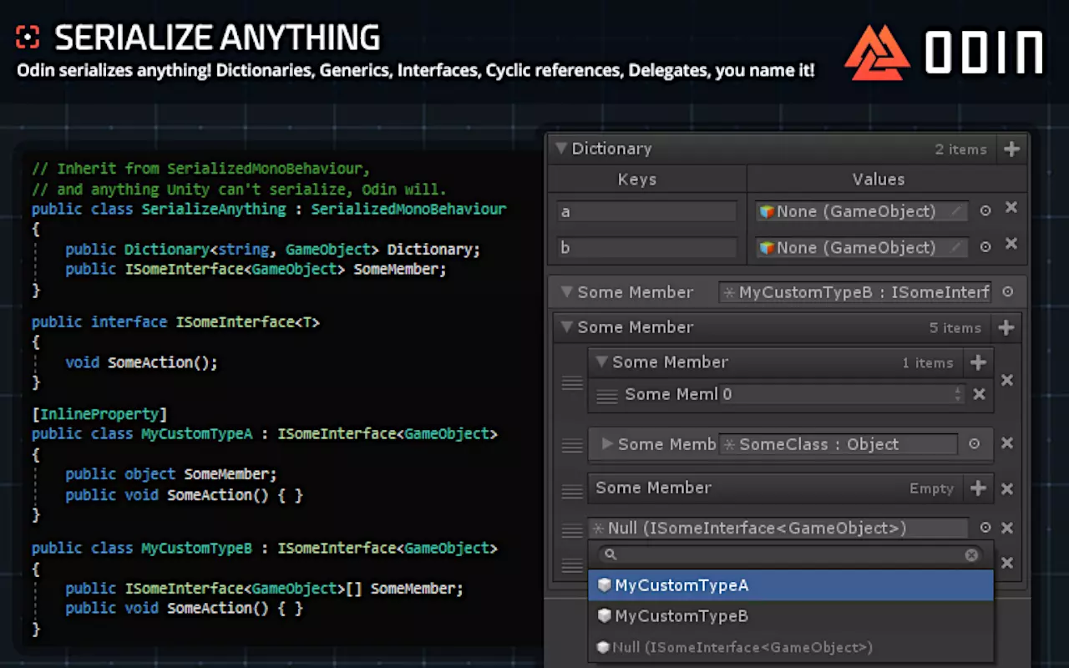Click the Odin logo
This screenshot has width=1069, height=668.
click(945, 52)
